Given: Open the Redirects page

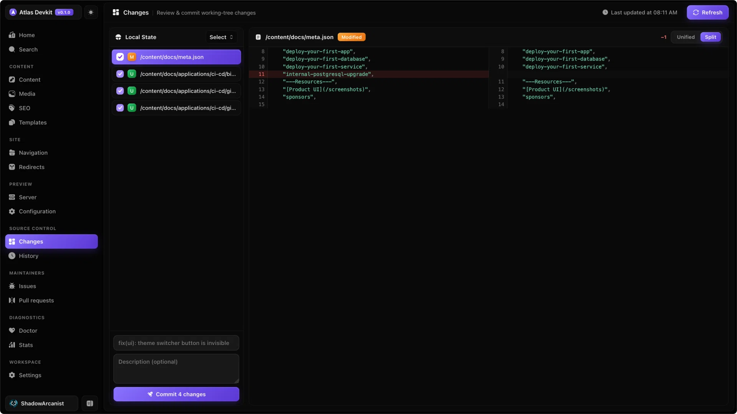Looking at the screenshot, I should [51, 167].
